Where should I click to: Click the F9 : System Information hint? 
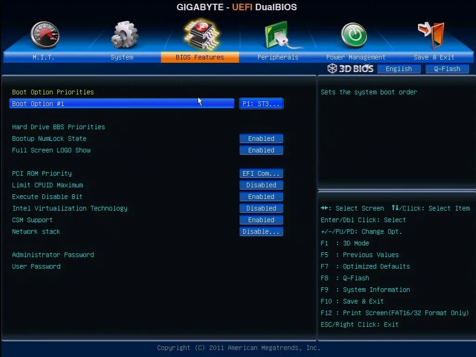click(365, 290)
